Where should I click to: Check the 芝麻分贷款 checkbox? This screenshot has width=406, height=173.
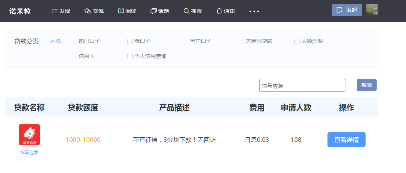[x=241, y=41]
